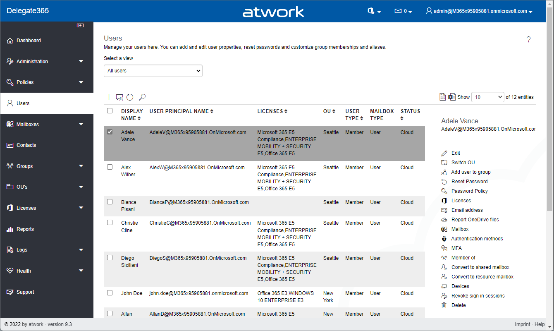Check the box for Bianca Pisani
554x331 pixels.
110,202
